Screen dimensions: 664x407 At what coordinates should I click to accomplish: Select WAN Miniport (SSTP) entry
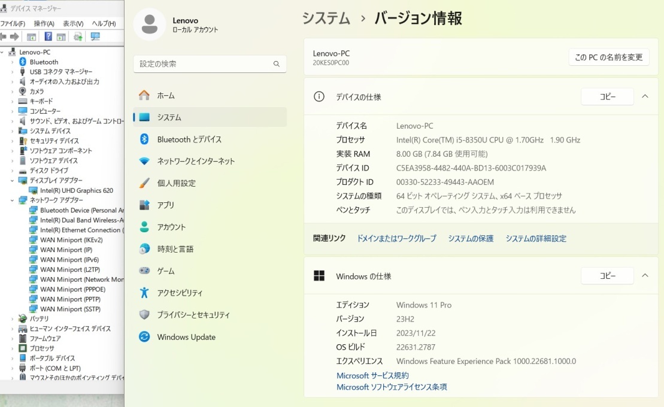(70, 309)
